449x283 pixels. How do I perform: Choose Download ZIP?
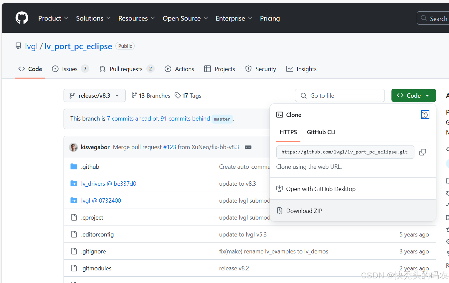click(353, 211)
